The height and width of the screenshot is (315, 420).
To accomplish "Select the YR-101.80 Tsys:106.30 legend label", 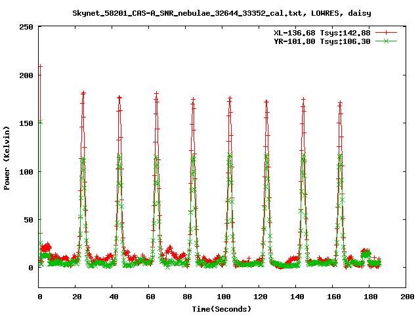I will [322, 41].
